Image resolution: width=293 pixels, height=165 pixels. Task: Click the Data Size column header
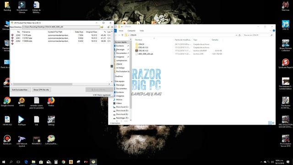[79, 32]
